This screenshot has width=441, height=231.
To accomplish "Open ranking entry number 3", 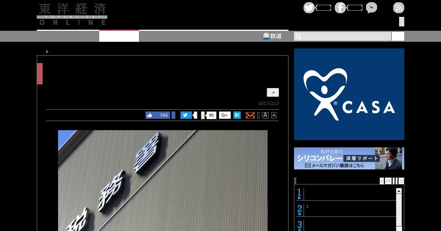I will (x=346, y=225).
